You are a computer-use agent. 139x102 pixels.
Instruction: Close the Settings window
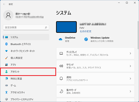point(135,3)
